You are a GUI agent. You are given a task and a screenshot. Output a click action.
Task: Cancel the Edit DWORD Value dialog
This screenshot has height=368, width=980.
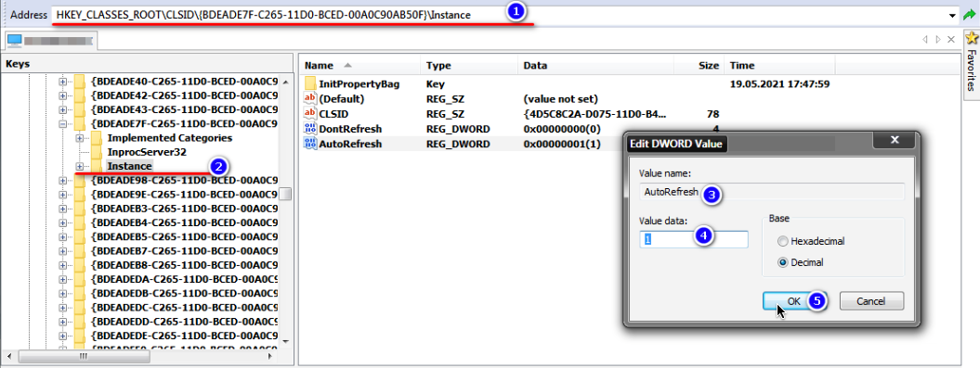(x=872, y=300)
